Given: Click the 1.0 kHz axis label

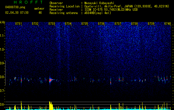Looking at the screenshot, I should point(2,50).
